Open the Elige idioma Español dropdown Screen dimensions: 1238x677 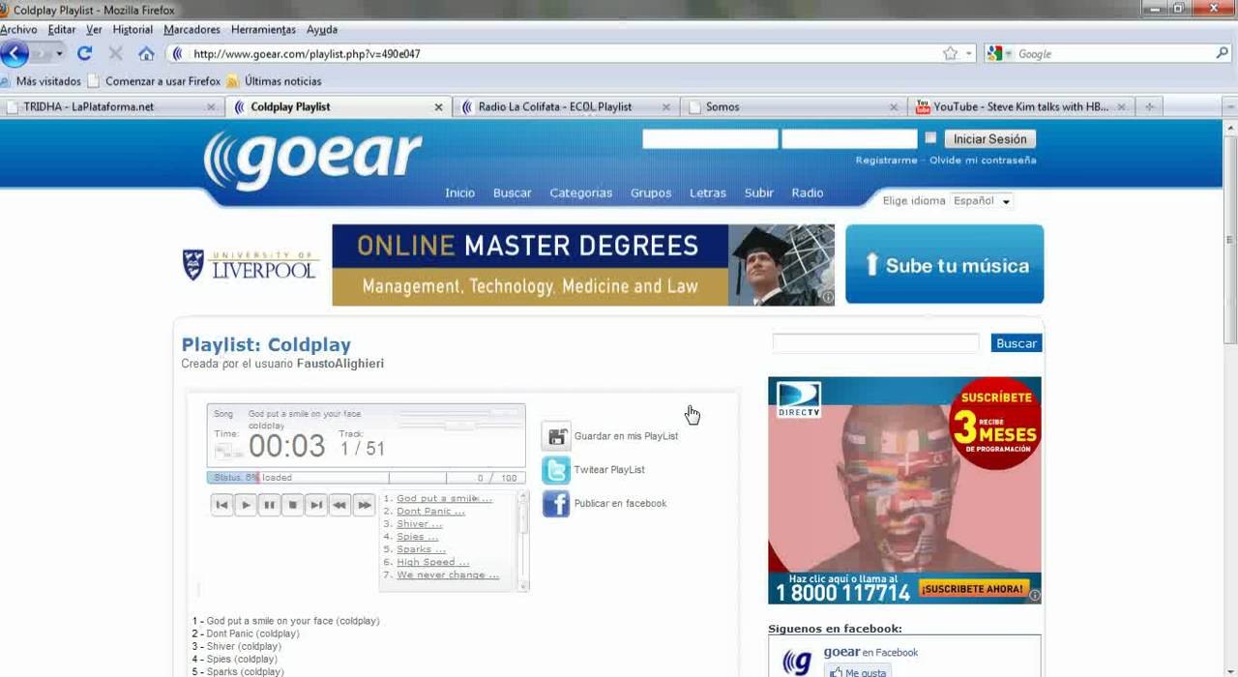coord(982,201)
